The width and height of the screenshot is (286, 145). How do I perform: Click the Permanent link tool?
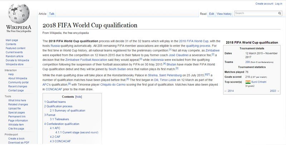click(x=17, y=116)
